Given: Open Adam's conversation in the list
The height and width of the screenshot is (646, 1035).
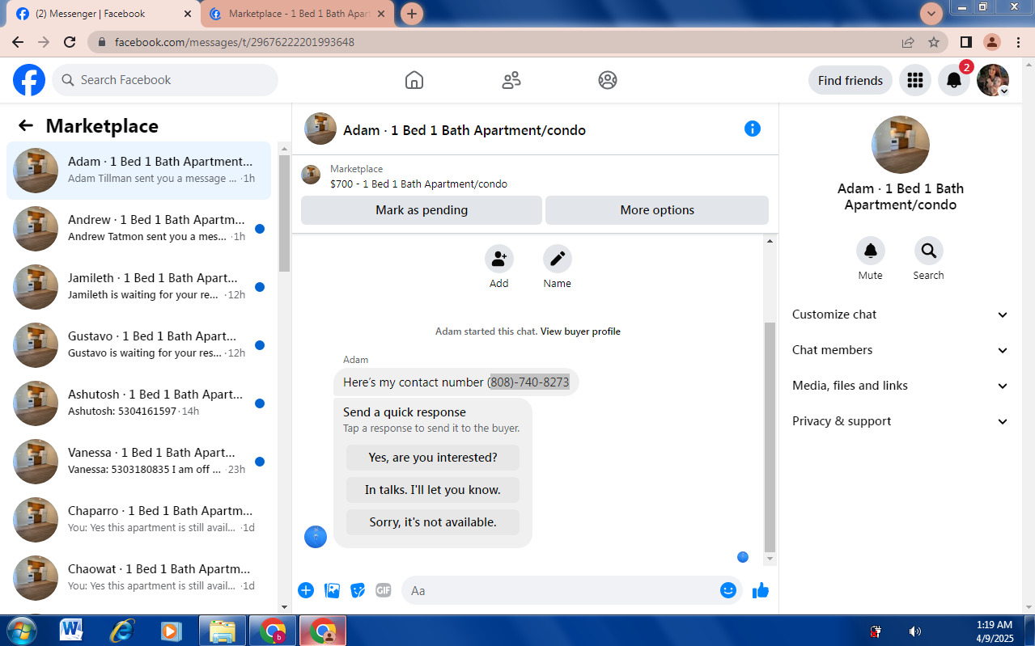Looking at the screenshot, I should [x=138, y=171].
